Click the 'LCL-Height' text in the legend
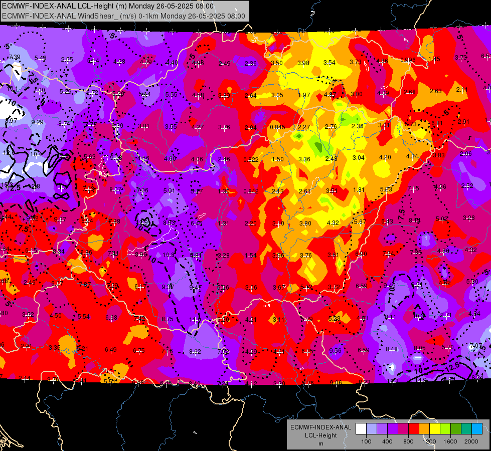 tap(320, 435)
